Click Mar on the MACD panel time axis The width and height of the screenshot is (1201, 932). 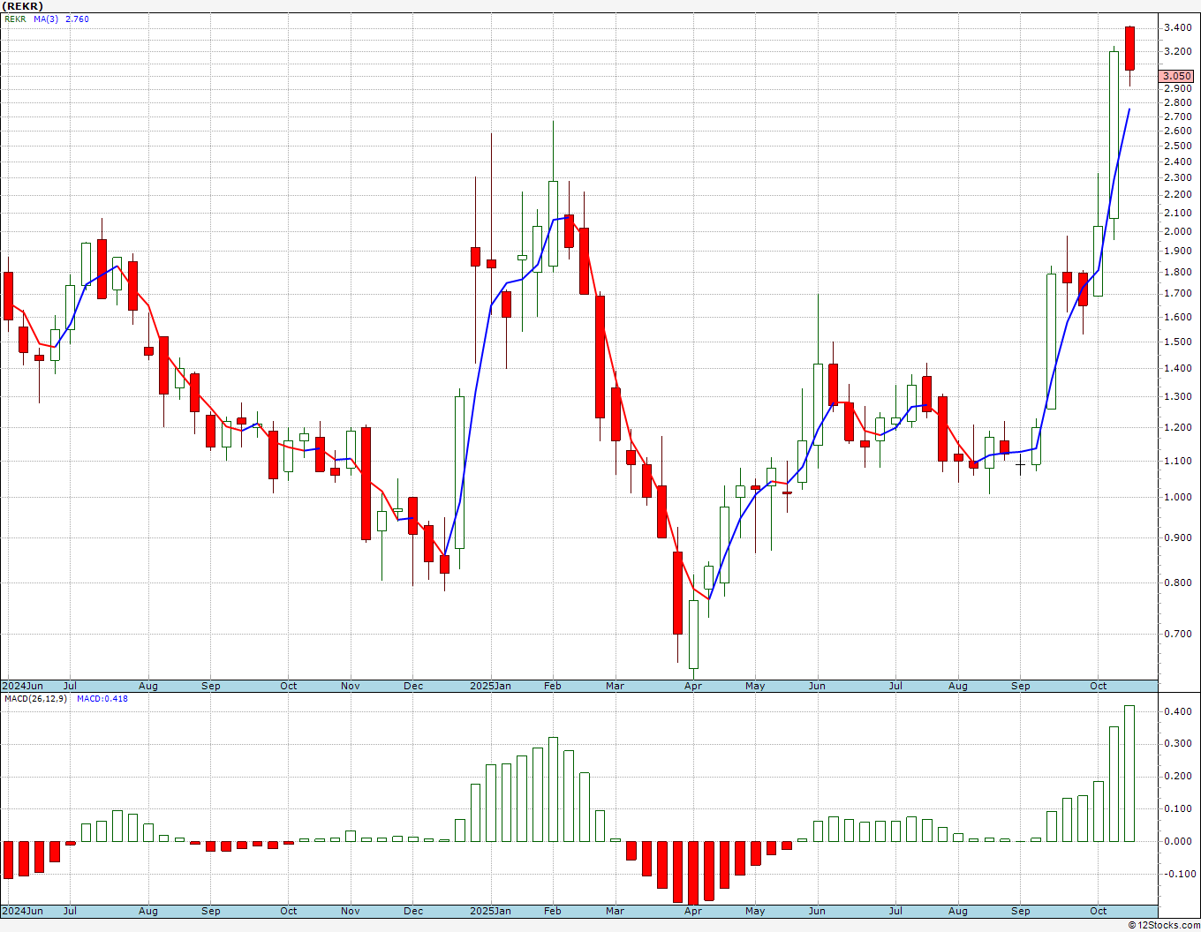(x=616, y=911)
